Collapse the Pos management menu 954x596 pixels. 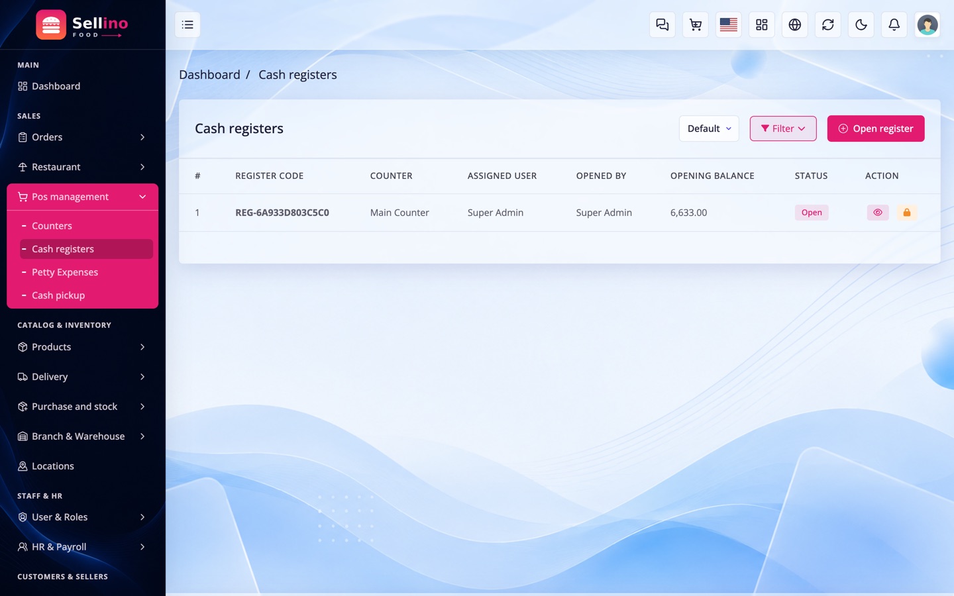coord(83,197)
